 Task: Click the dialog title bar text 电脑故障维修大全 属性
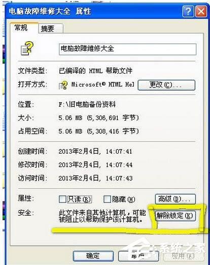point(50,11)
